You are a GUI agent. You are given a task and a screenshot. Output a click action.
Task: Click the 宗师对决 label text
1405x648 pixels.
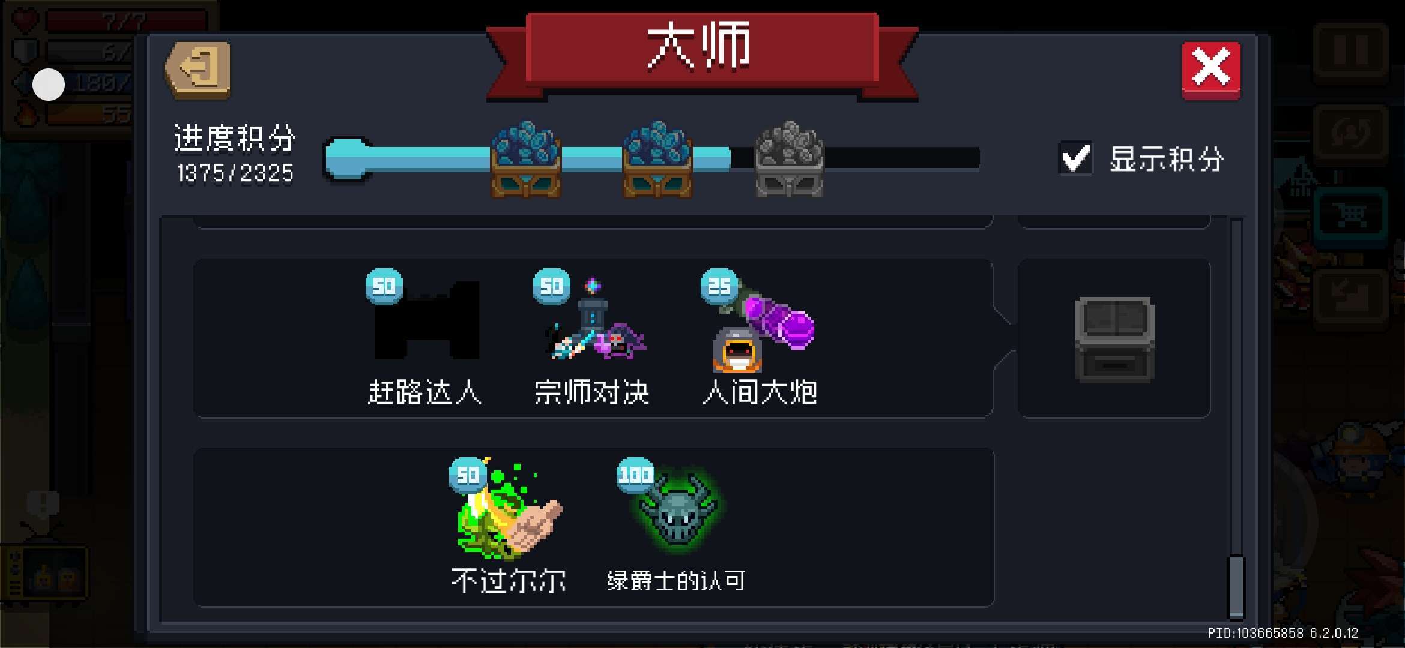tap(592, 393)
